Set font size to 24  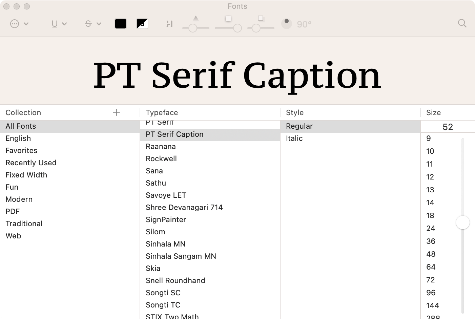pyautogui.click(x=431, y=229)
